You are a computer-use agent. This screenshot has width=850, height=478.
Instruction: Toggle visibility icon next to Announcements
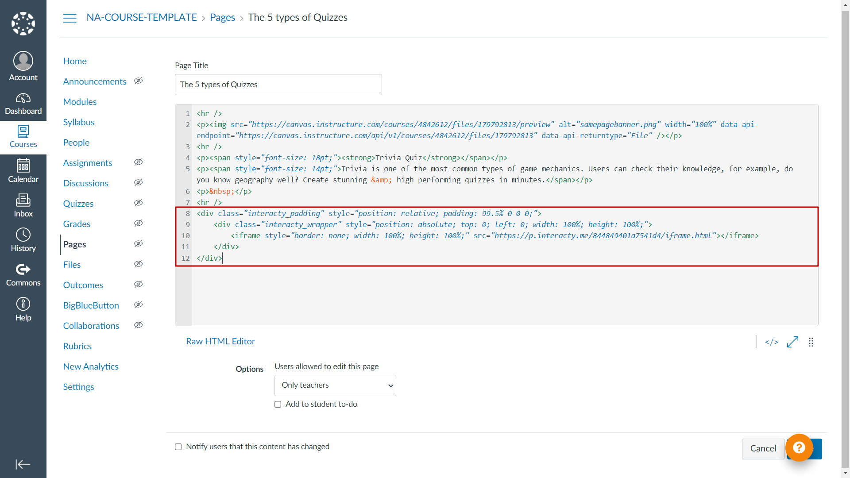tap(139, 82)
